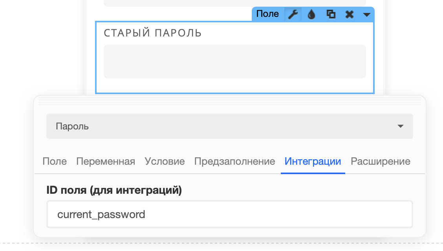This screenshot has width=443, height=251.
Task: Grab the settings panel's striped drag handle
Action: tap(230, 101)
